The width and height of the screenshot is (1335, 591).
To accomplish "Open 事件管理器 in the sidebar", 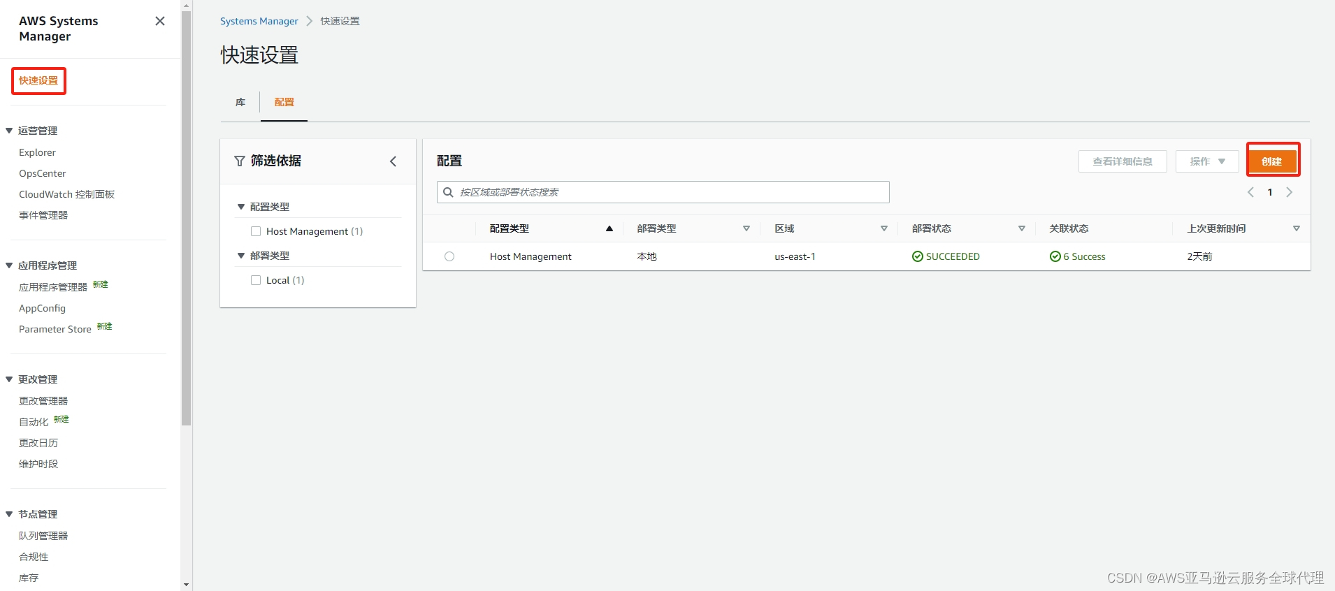I will [43, 215].
